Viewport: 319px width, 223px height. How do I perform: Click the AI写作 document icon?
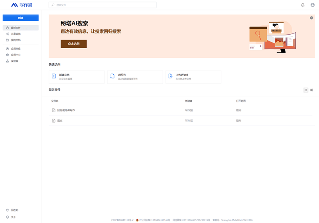112,76
